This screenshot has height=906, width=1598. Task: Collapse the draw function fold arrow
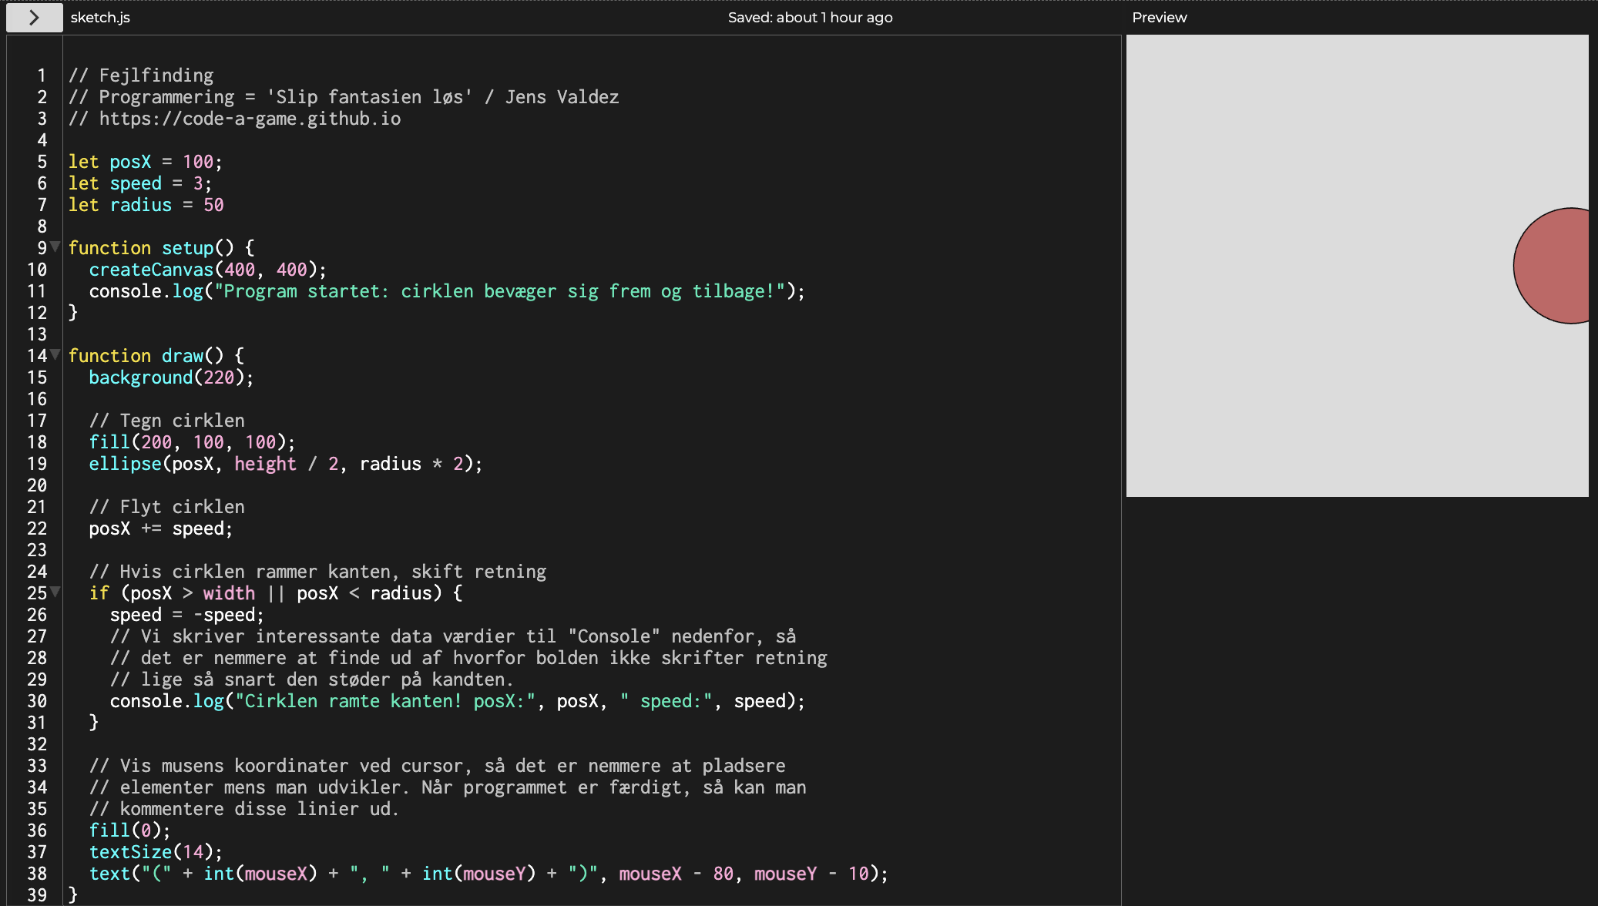coord(55,354)
